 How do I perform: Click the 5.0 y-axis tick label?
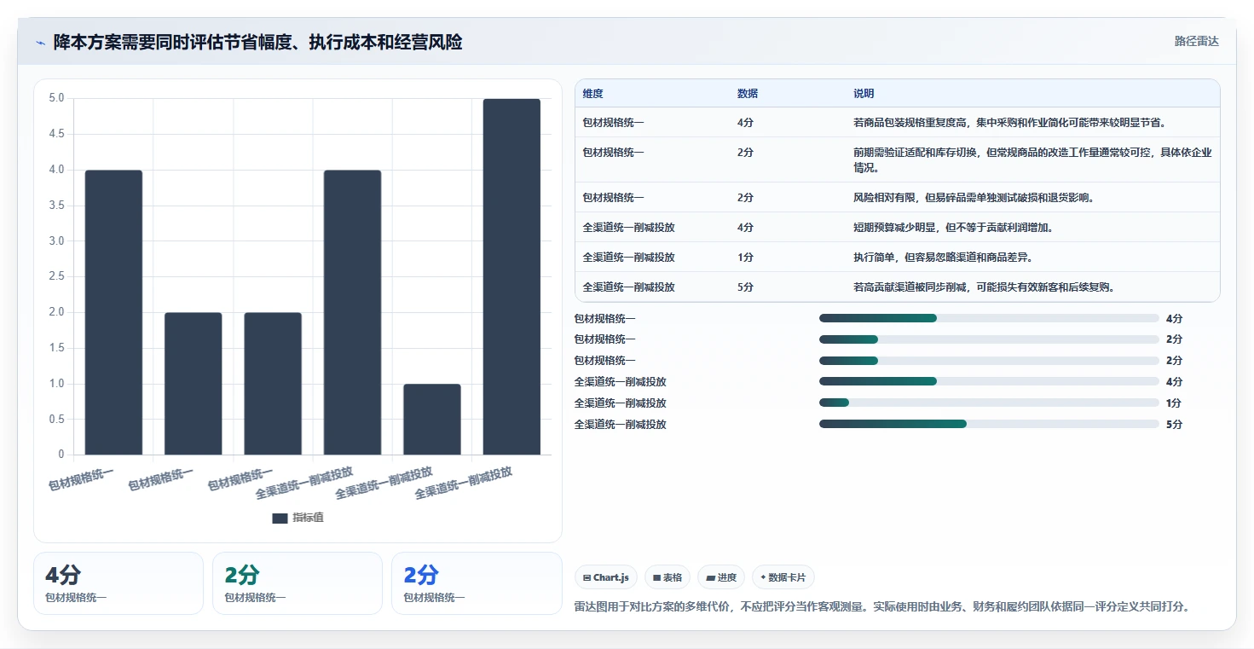pyautogui.click(x=56, y=98)
